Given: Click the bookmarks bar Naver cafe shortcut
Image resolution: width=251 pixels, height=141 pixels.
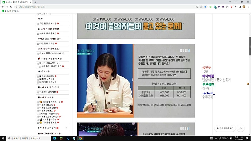Looking at the screenshot, I should click(10, 11).
